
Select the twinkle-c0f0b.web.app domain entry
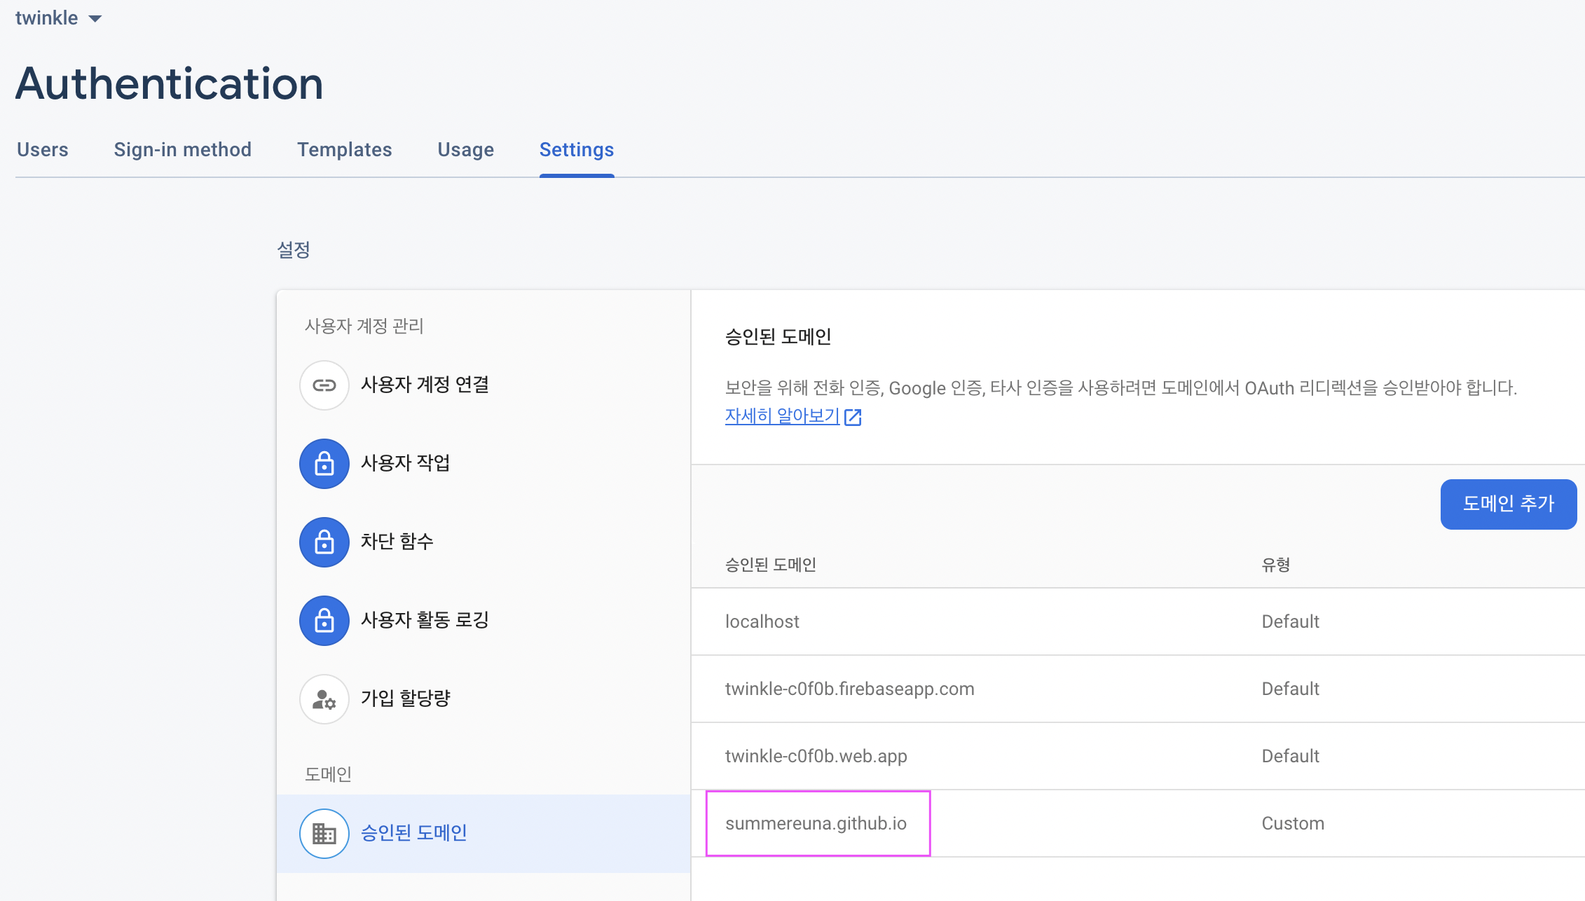816,756
